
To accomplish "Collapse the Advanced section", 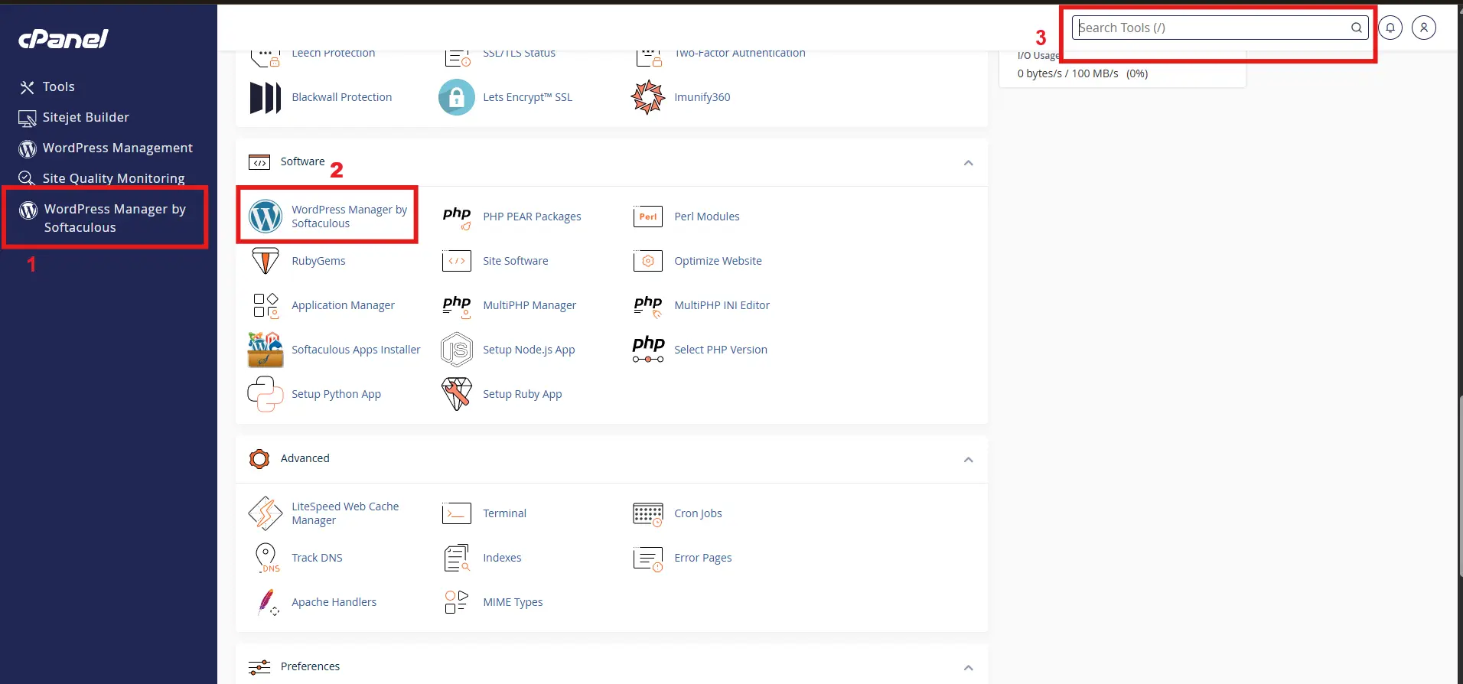I will click(968, 460).
